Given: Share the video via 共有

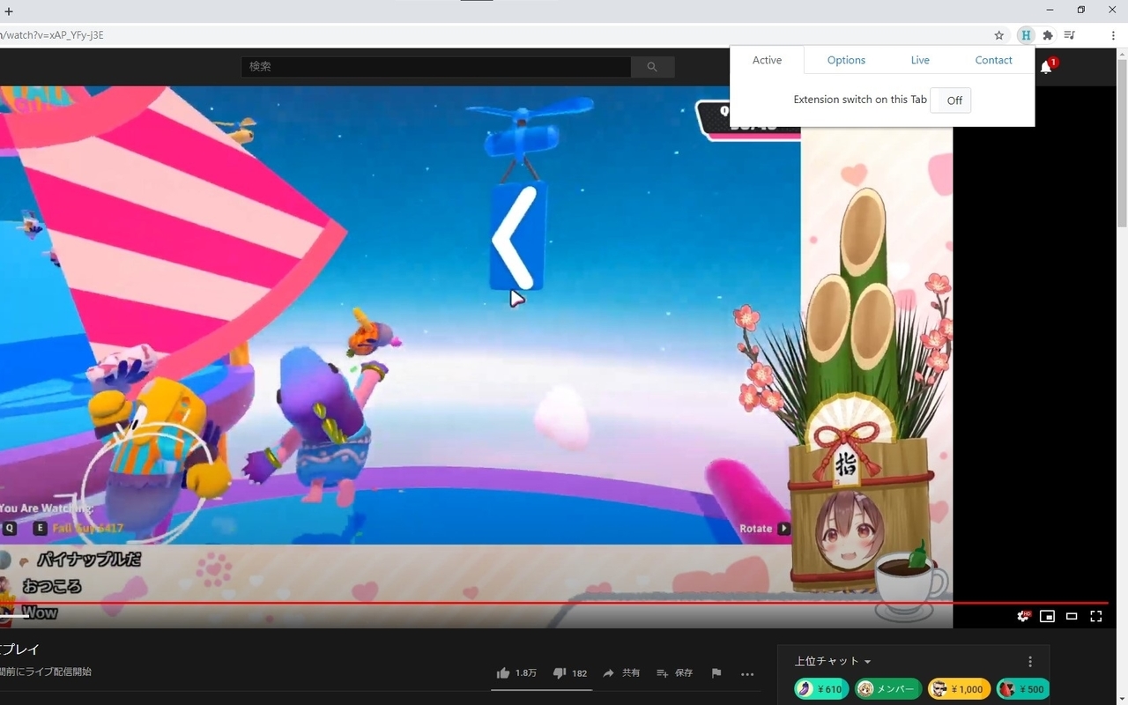Looking at the screenshot, I should click(621, 673).
